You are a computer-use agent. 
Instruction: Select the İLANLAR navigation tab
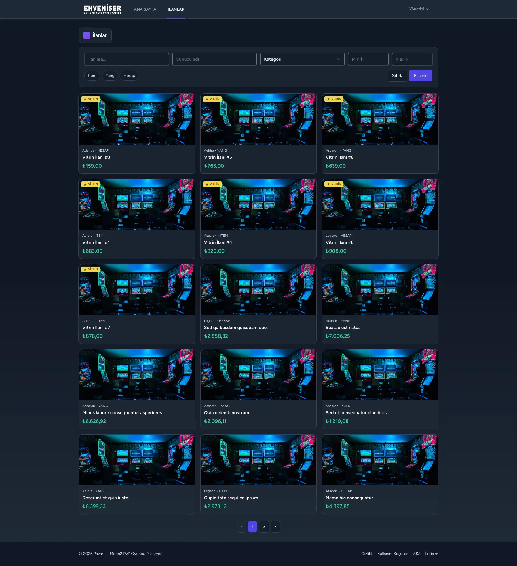click(176, 9)
